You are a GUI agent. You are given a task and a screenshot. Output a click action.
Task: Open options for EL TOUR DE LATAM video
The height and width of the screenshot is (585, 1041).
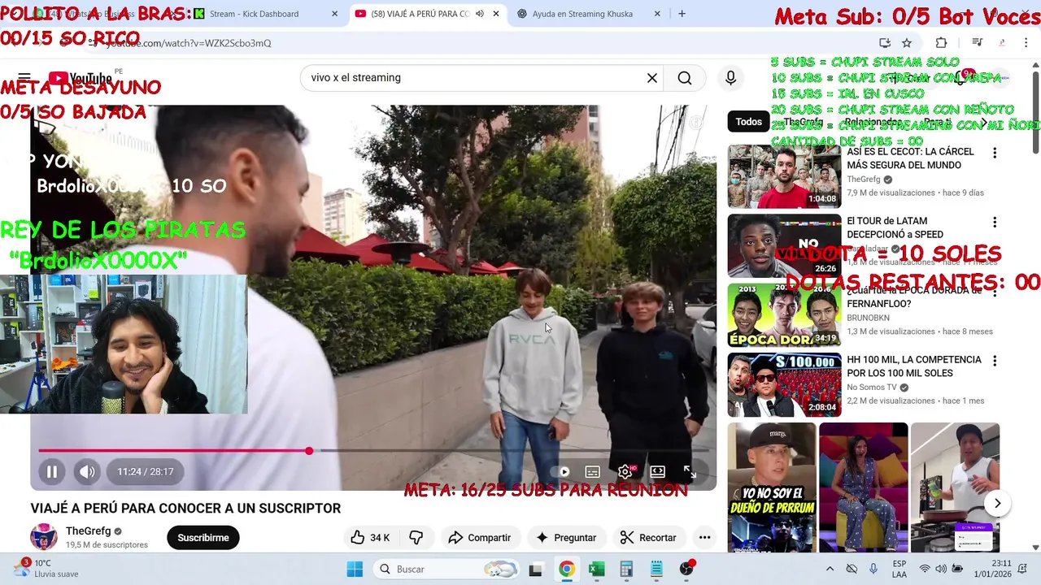(994, 222)
